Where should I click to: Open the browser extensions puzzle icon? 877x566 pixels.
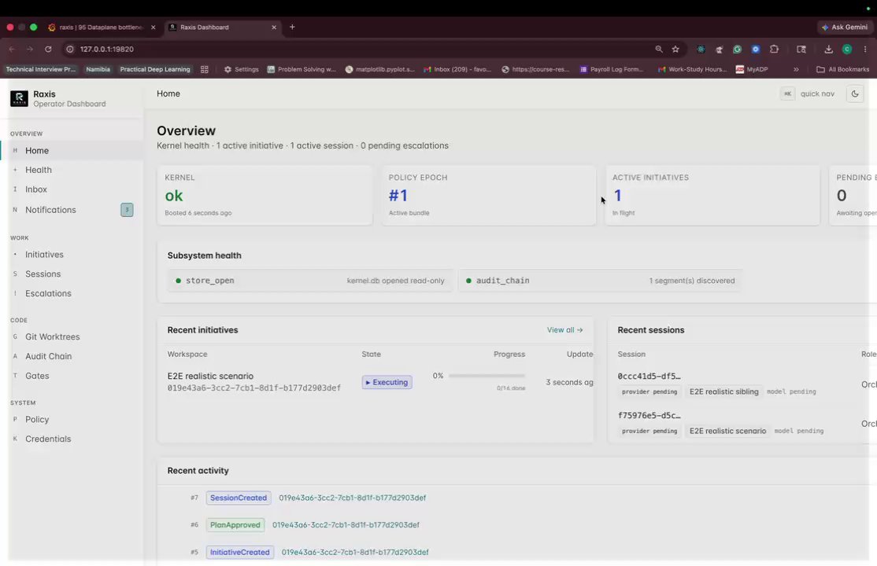[x=774, y=50]
